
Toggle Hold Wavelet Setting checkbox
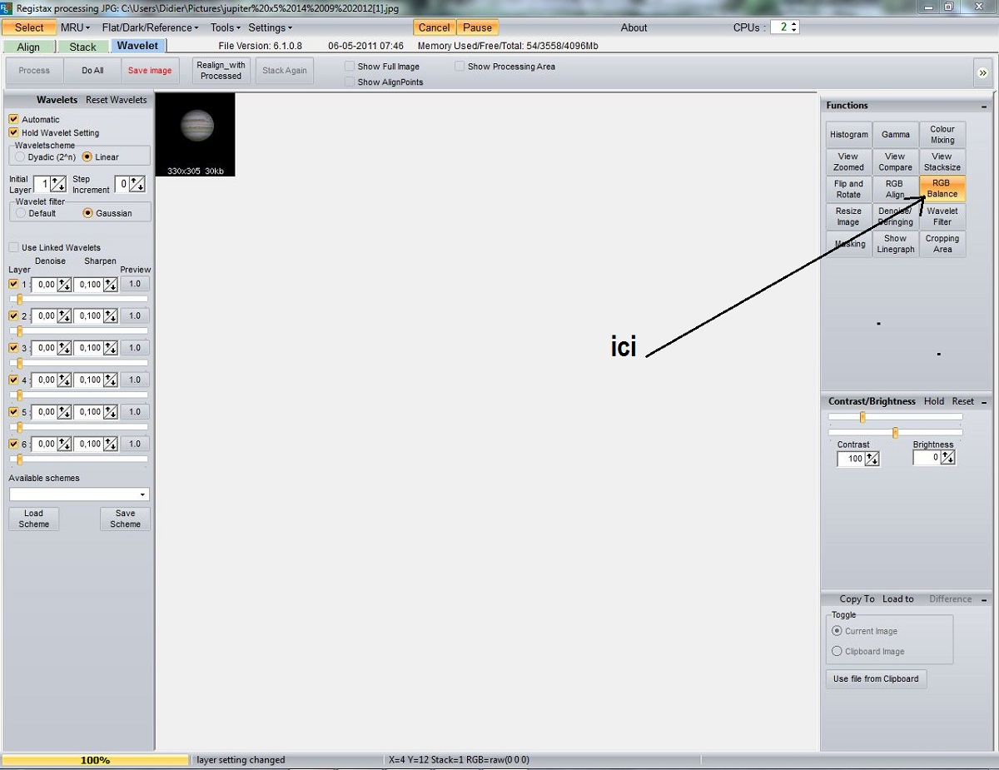(13, 133)
